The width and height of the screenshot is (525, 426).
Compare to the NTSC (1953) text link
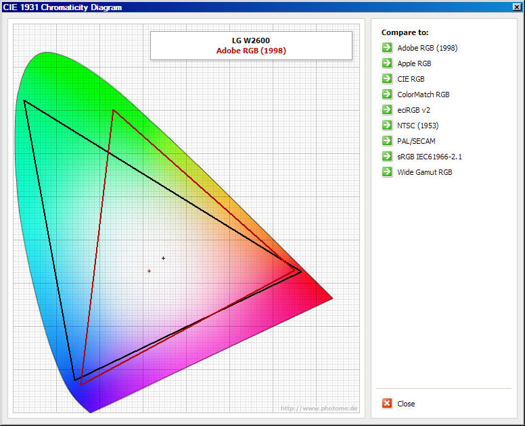tap(419, 126)
